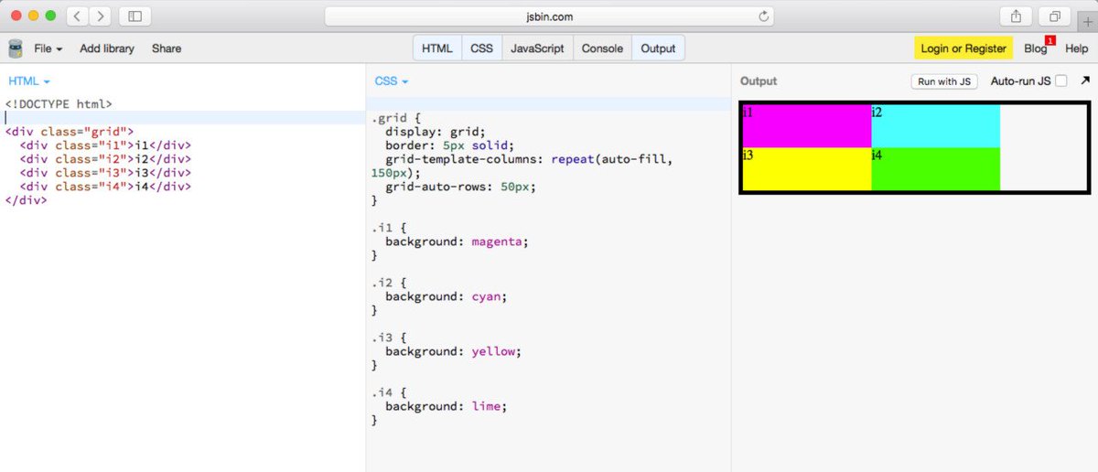
Task: Go forward with Safari's forward arrow
Action: (x=100, y=16)
